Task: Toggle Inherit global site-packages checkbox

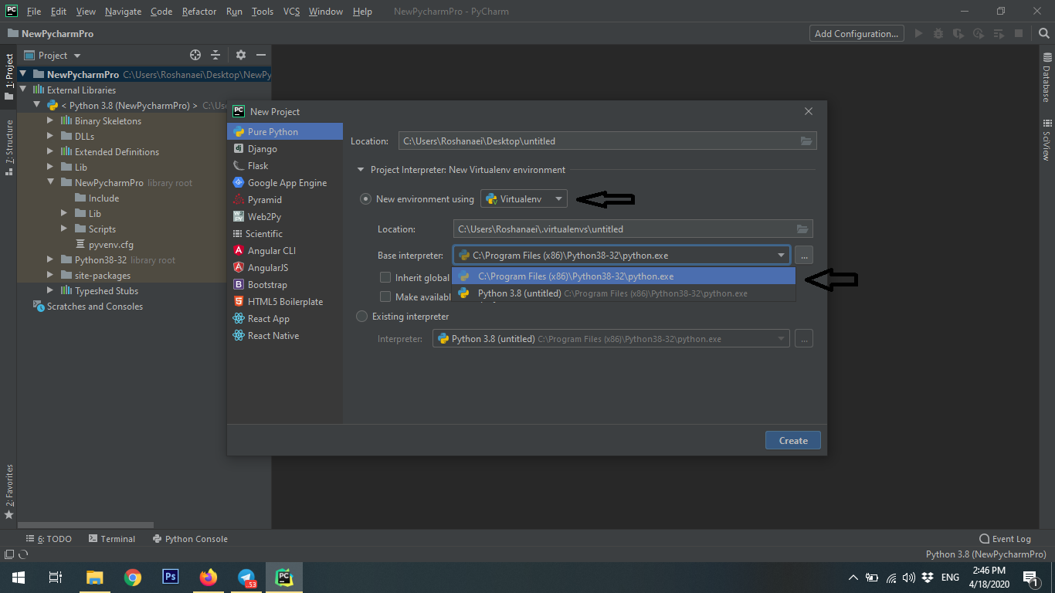Action: [385, 277]
